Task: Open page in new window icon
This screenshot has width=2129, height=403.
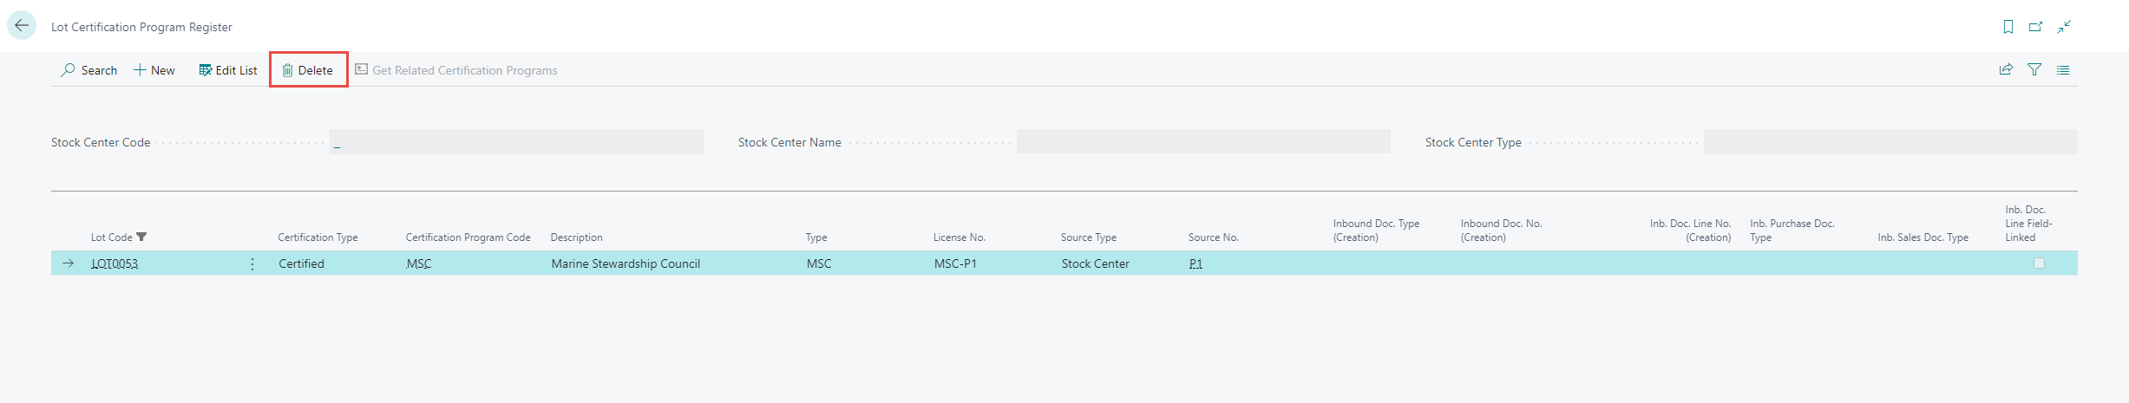Action: click(x=2035, y=27)
